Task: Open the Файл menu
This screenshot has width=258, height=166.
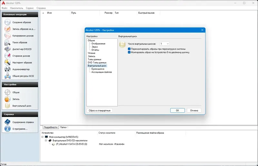Action: click(5, 8)
